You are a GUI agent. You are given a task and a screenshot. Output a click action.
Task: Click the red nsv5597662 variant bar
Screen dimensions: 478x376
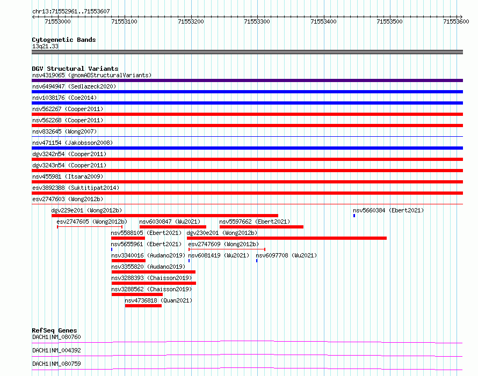262,227
